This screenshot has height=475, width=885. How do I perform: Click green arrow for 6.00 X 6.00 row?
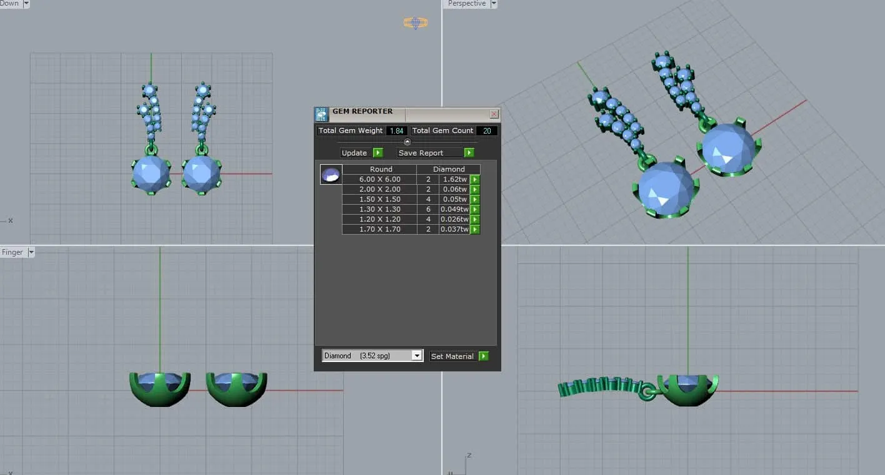point(475,179)
